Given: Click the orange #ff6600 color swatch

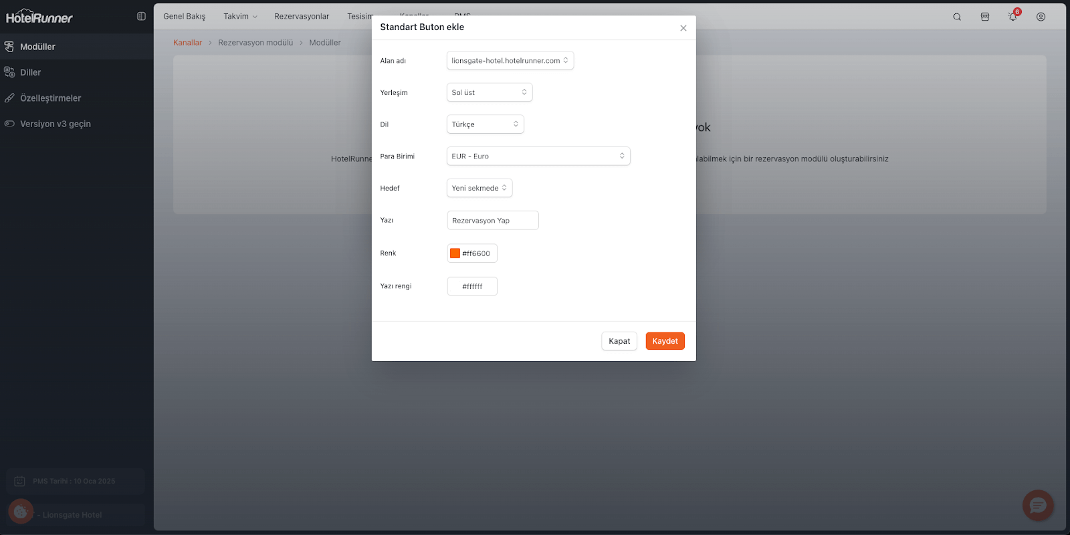Looking at the screenshot, I should [455, 253].
